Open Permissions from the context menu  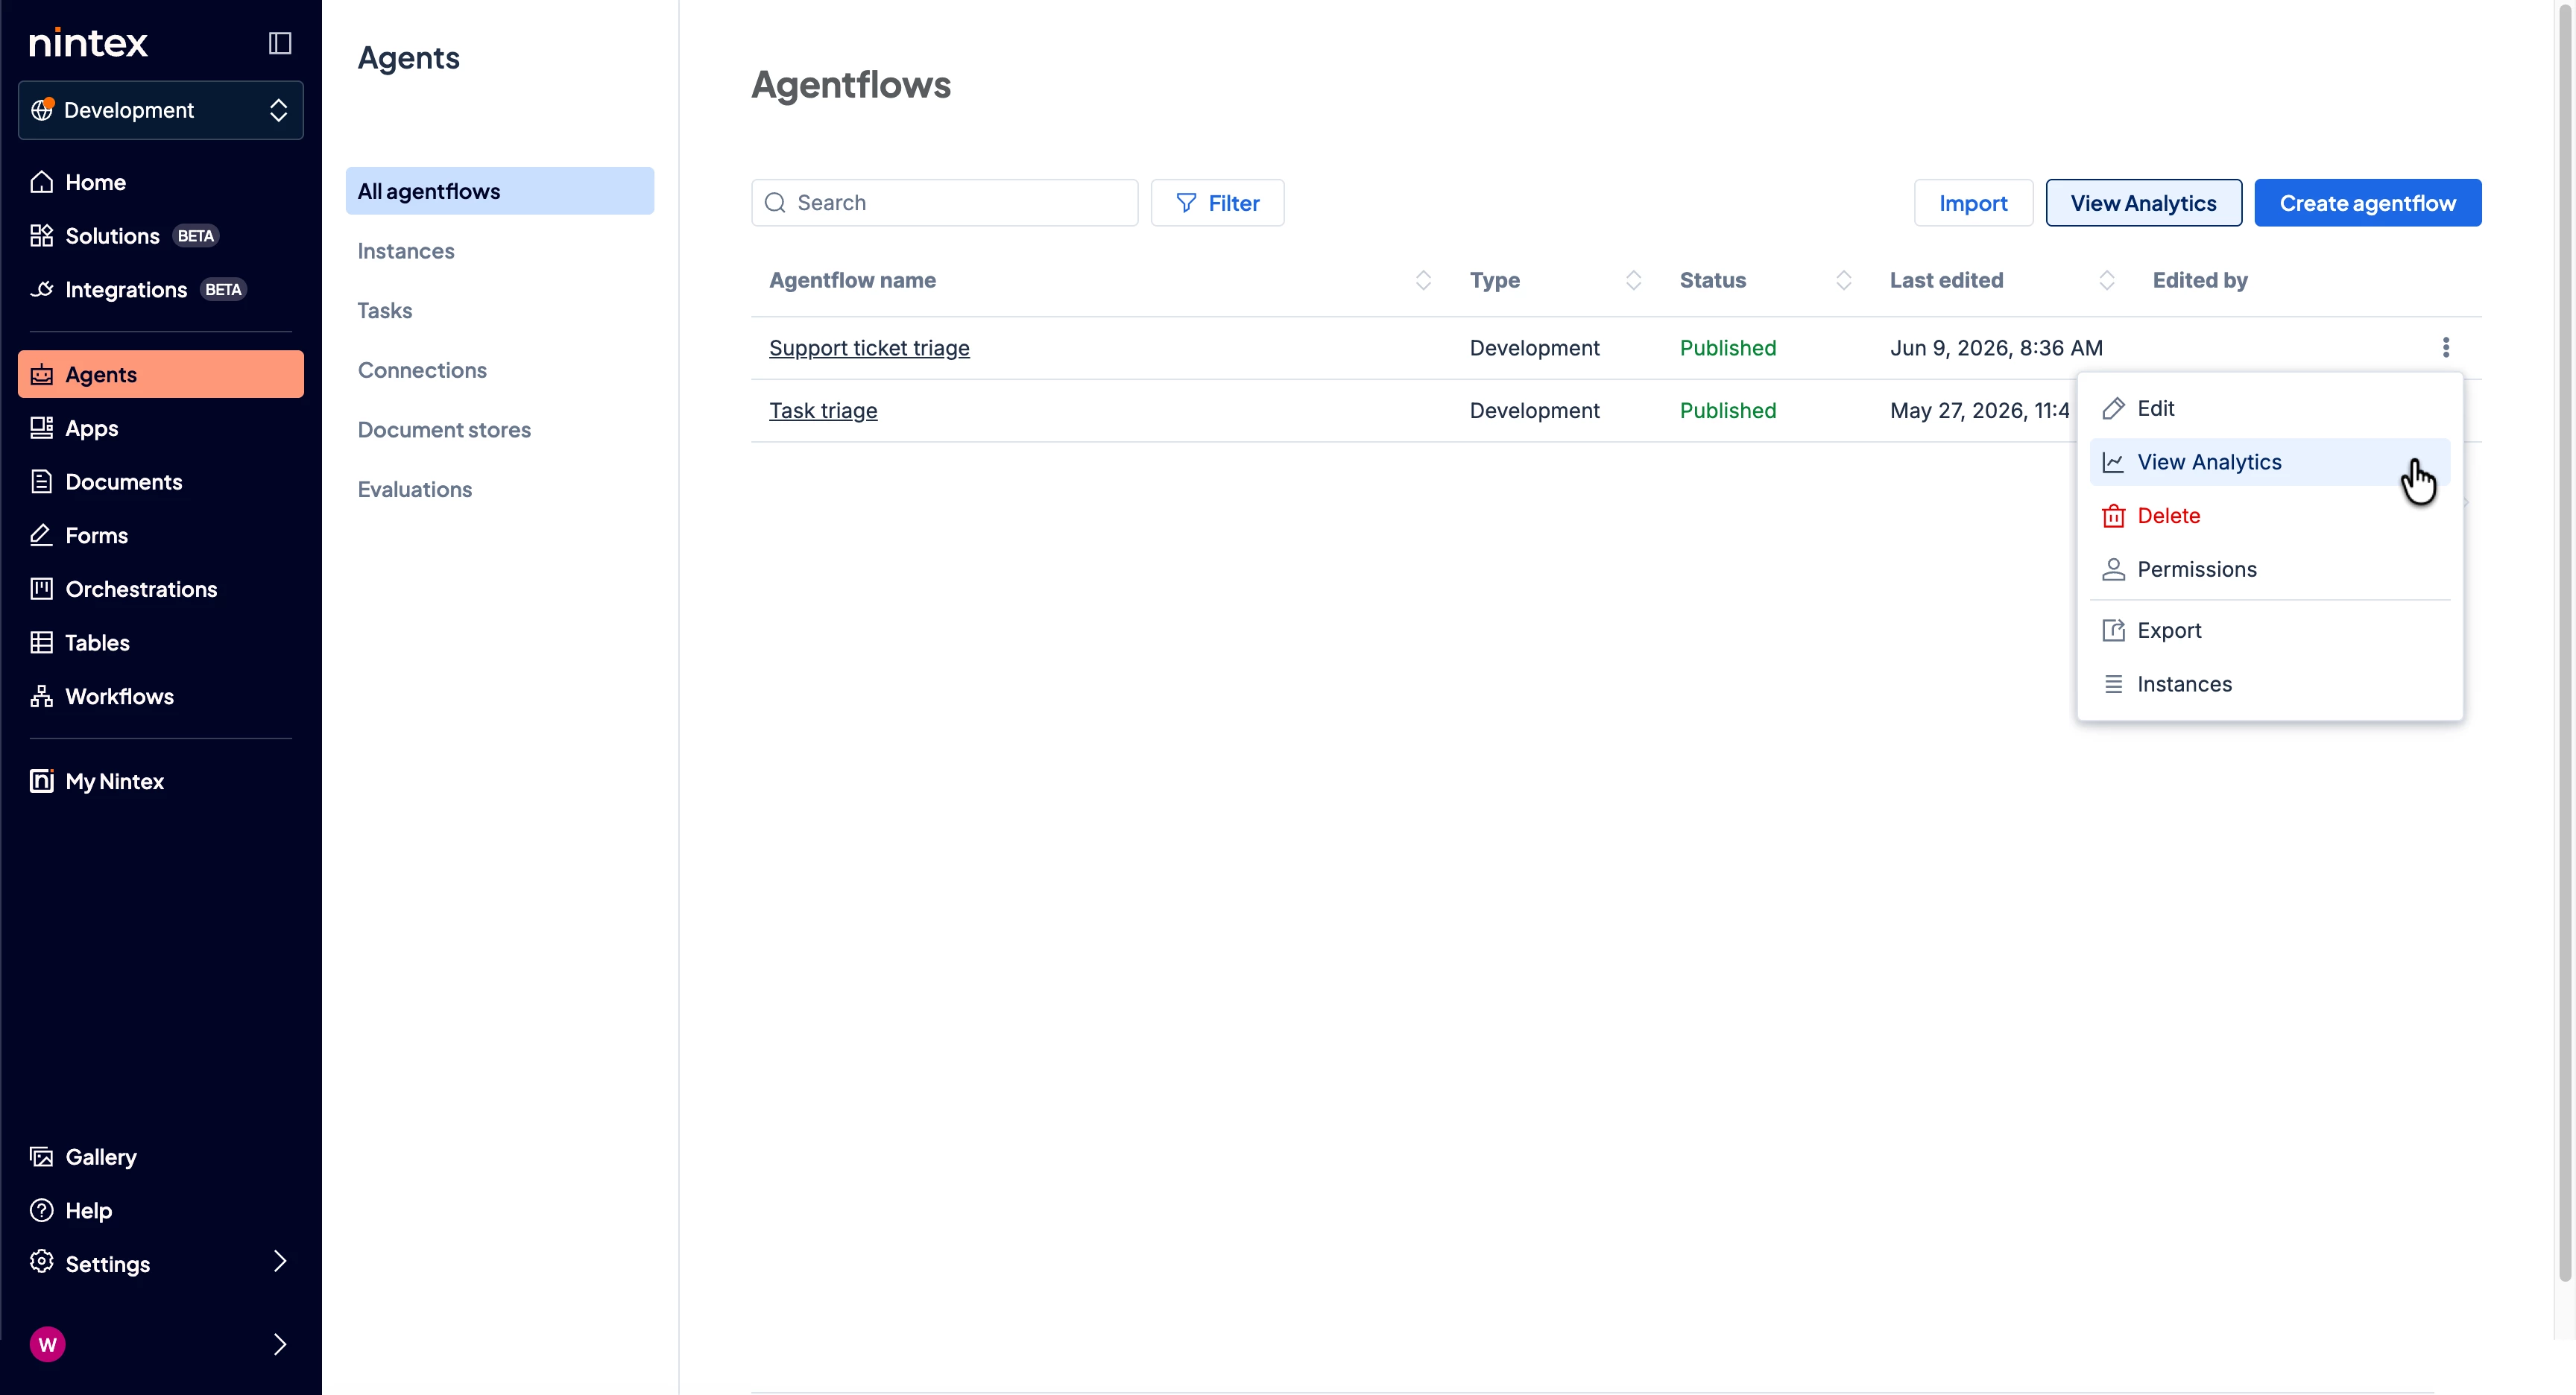coord(2270,570)
